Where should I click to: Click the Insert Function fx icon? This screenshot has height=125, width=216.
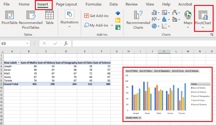tap(65, 44)
